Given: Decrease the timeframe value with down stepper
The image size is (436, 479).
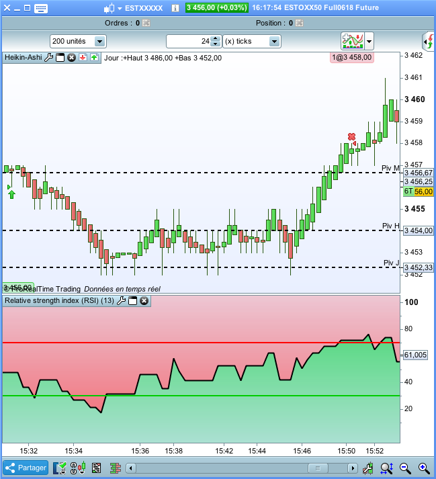Looking at the screenshot, I should [x=216, y=44].
